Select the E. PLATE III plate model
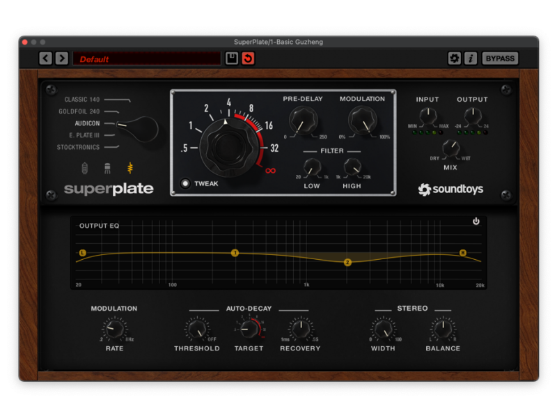The height and width of the screenshot is (418, 557). point(84,135)
